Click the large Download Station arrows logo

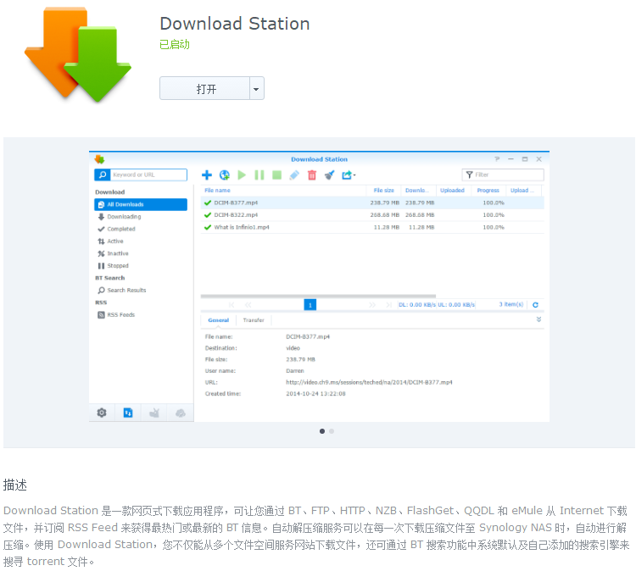click(x=78, y=54)
